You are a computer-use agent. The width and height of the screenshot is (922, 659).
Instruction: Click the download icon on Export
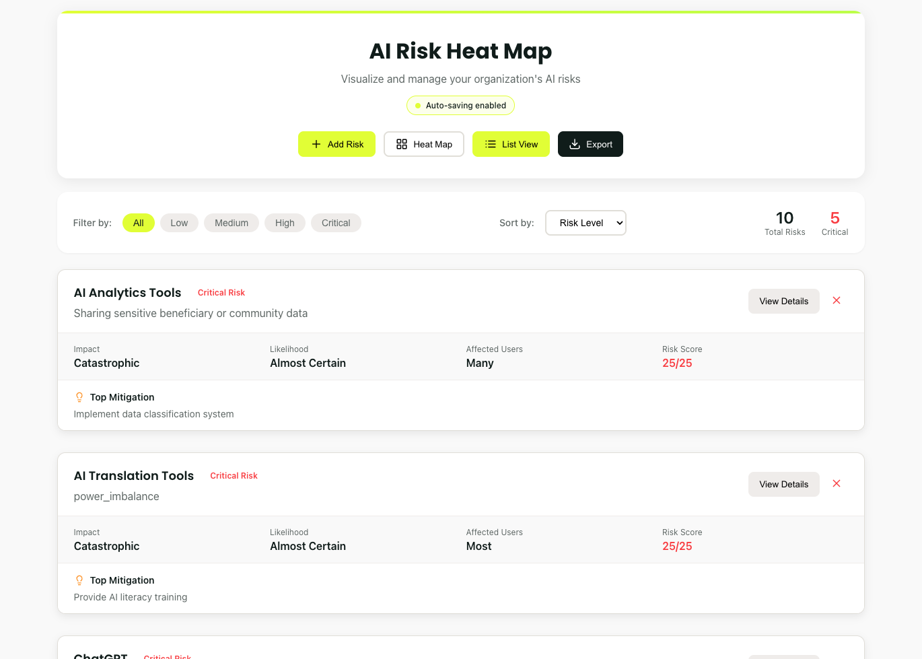pyautogui.click(x=575, y=144)
